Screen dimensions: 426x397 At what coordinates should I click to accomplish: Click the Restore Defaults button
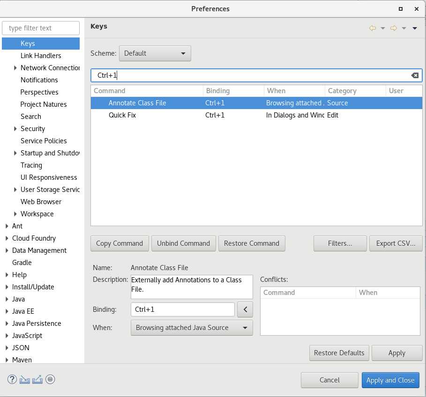pos(339,353)
